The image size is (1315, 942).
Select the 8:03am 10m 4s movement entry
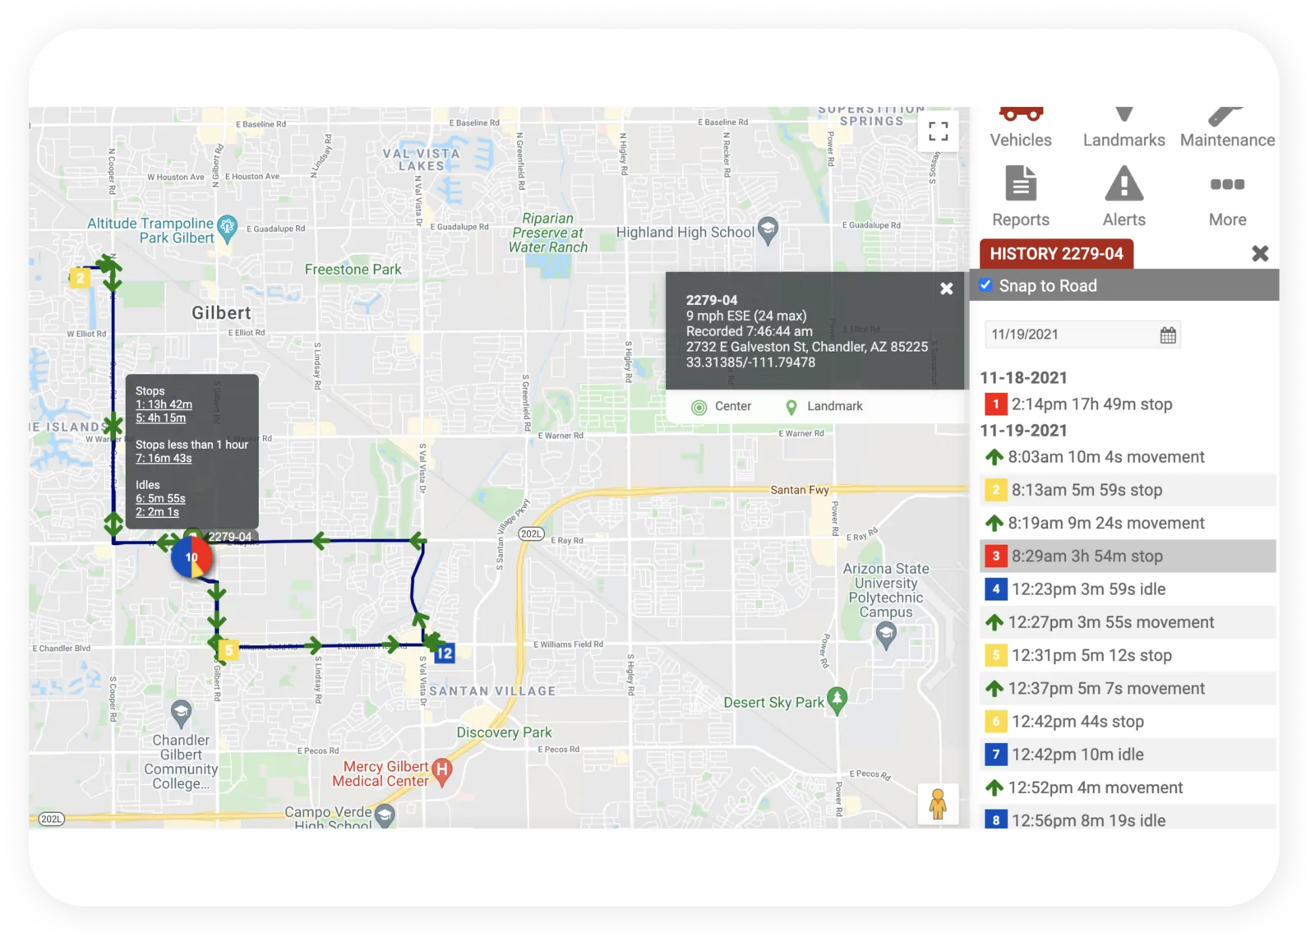(x=1128, y=457)
